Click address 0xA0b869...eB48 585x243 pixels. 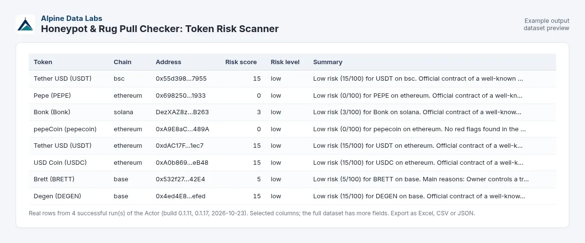(182, 163)
